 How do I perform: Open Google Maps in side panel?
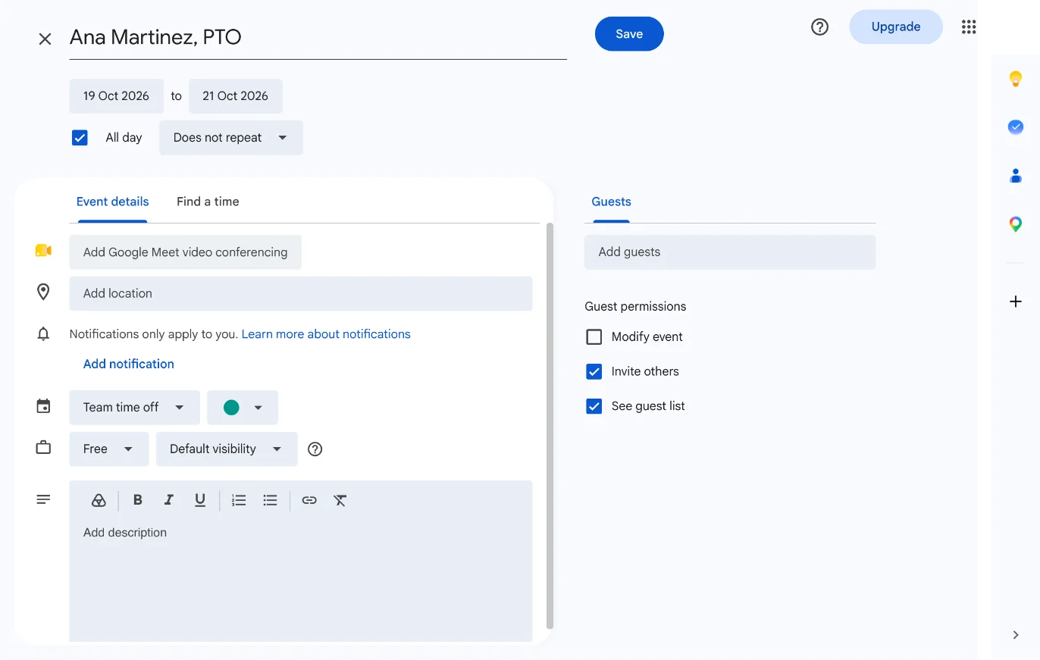tap(1016, 224)
